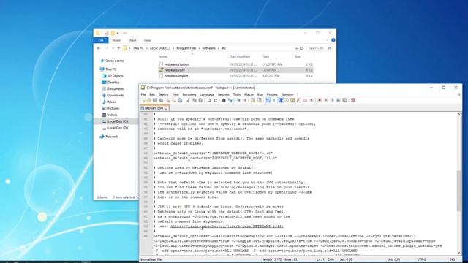Click the Replace icon in Notepad++ toolbar

point(230,101)
